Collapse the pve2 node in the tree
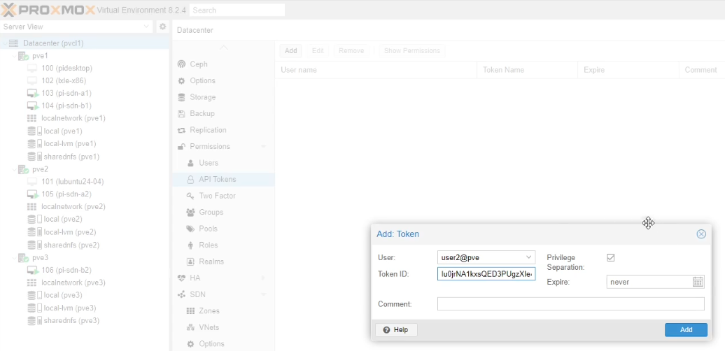 [x=14, y=169]
